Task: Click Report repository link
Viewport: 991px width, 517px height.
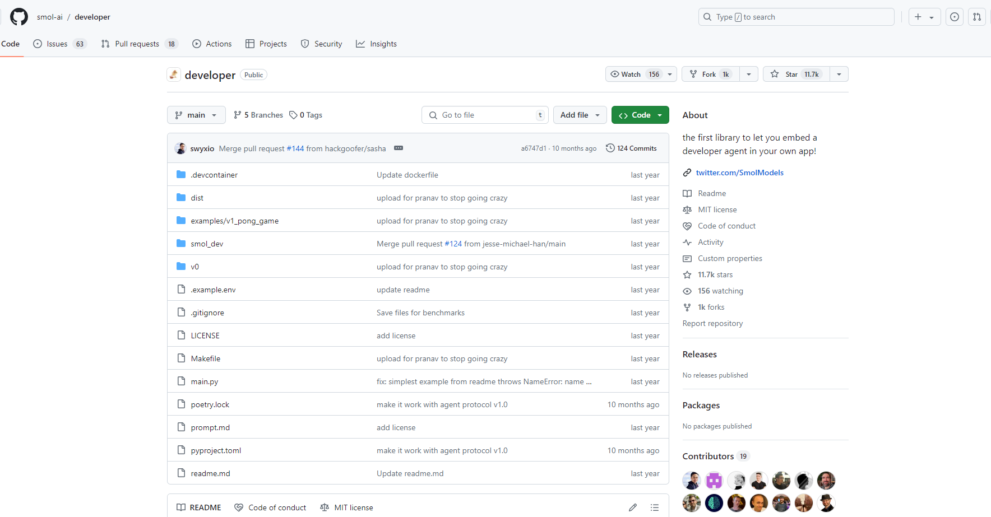Action: pos(712,323)
